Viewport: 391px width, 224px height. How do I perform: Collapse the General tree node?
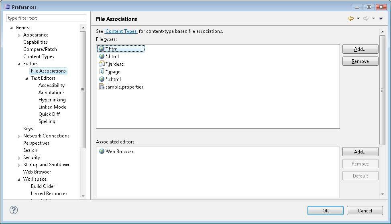pos(11,28)
